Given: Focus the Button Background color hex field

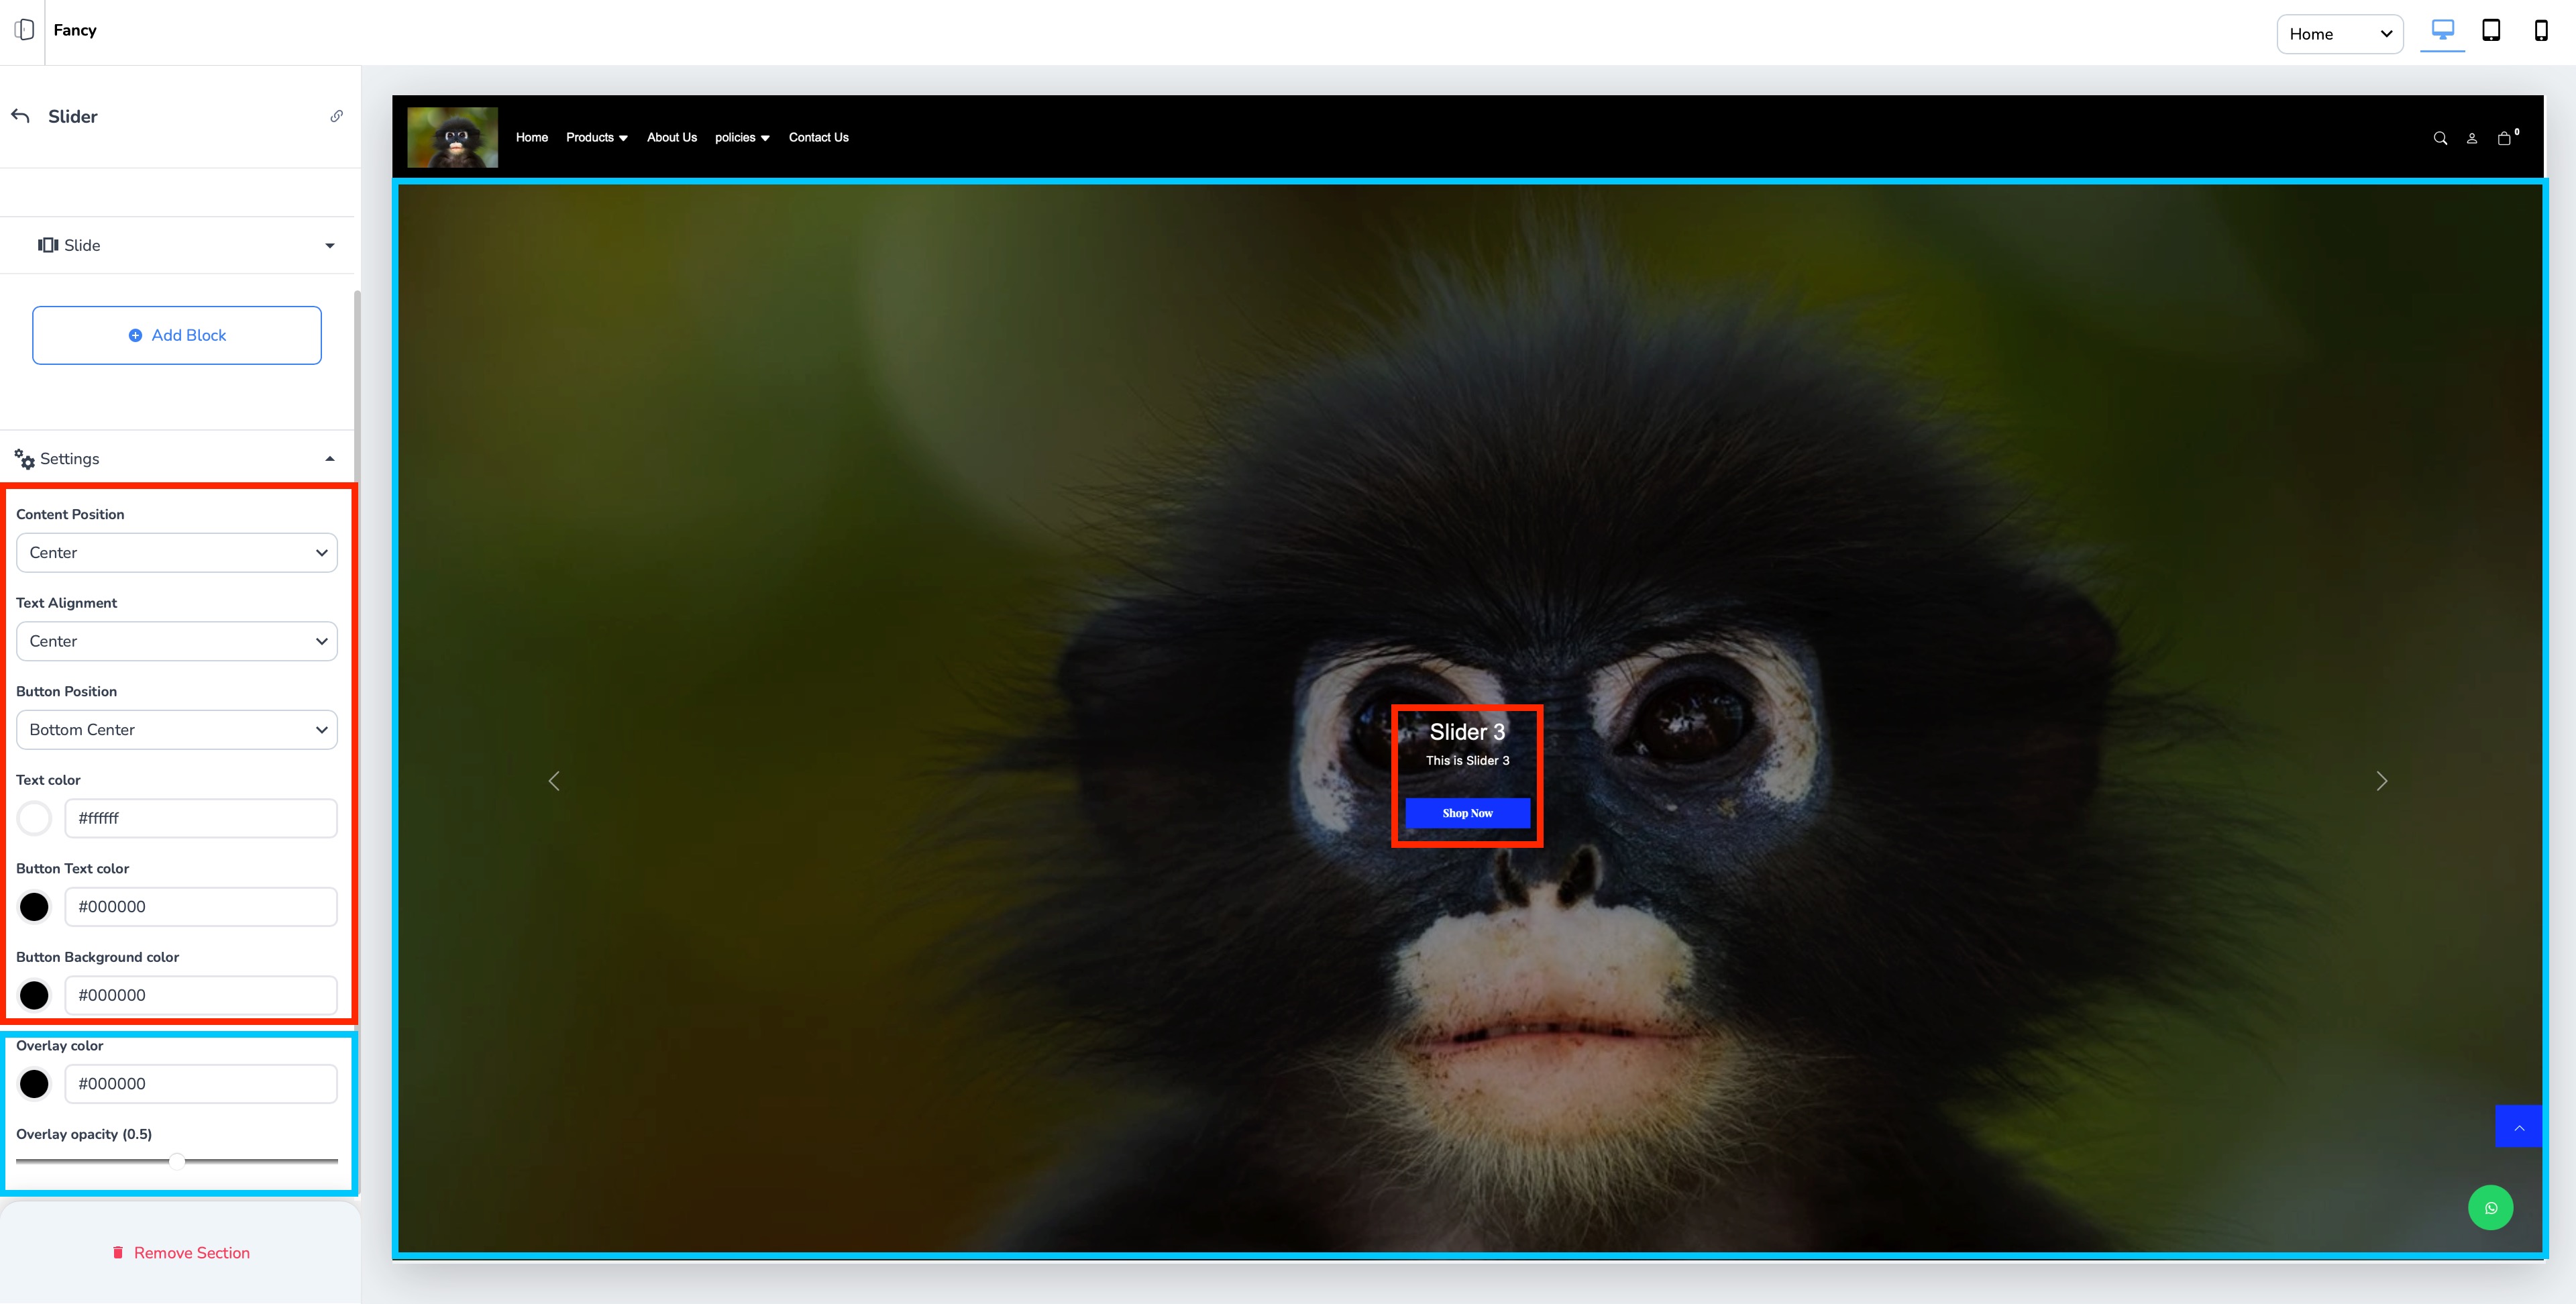Looking at the screenshot, I should pos(201,995).
